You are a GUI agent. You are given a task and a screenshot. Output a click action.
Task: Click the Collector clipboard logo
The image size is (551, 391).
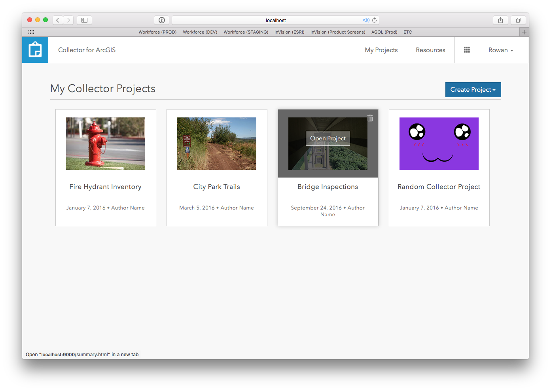[35, 50]
